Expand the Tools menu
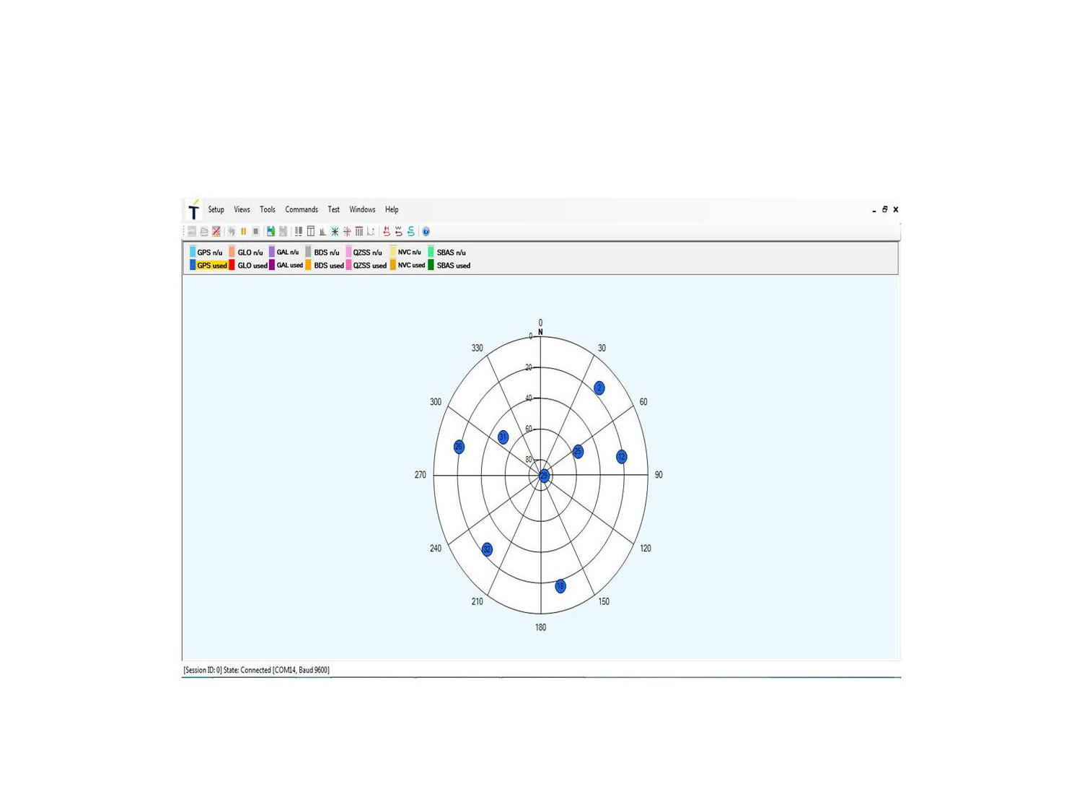 [x=267, y=210]
